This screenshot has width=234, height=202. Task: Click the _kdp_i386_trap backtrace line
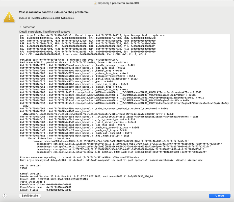pos(73,68)
